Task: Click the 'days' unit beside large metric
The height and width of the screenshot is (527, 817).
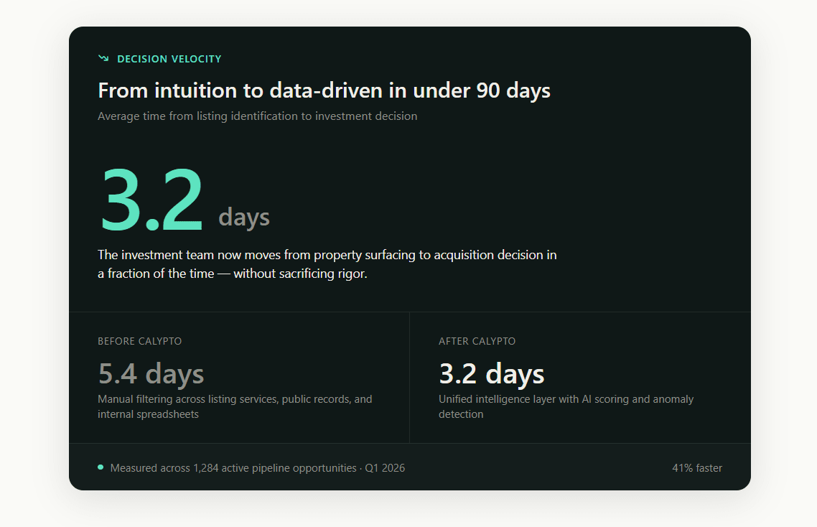Action: (244, 217)
